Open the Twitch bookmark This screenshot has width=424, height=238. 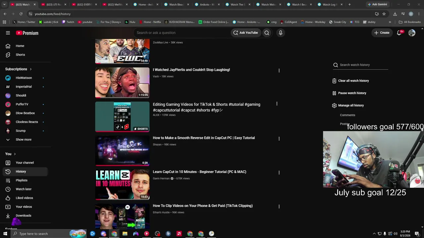click(x=68, y=22)
